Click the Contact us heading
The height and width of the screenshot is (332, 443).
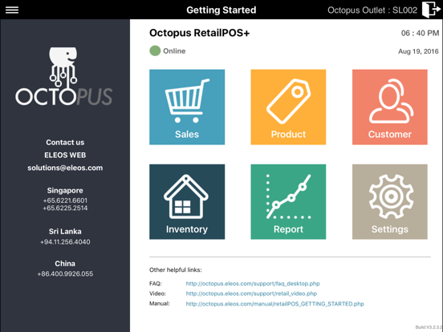65,142
